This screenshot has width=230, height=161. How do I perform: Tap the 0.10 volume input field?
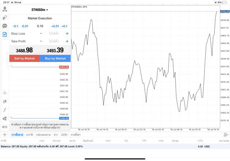(40, 26)
